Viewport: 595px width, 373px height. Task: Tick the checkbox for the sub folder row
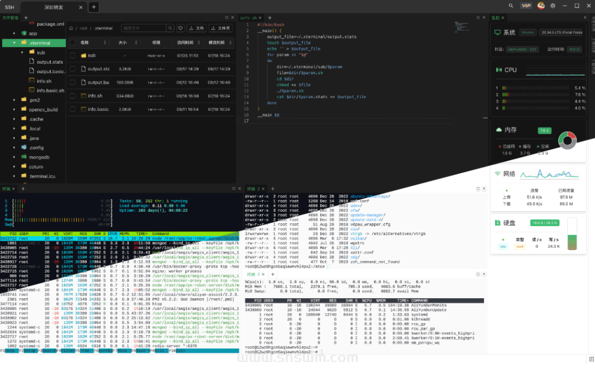tap(73, 55)
